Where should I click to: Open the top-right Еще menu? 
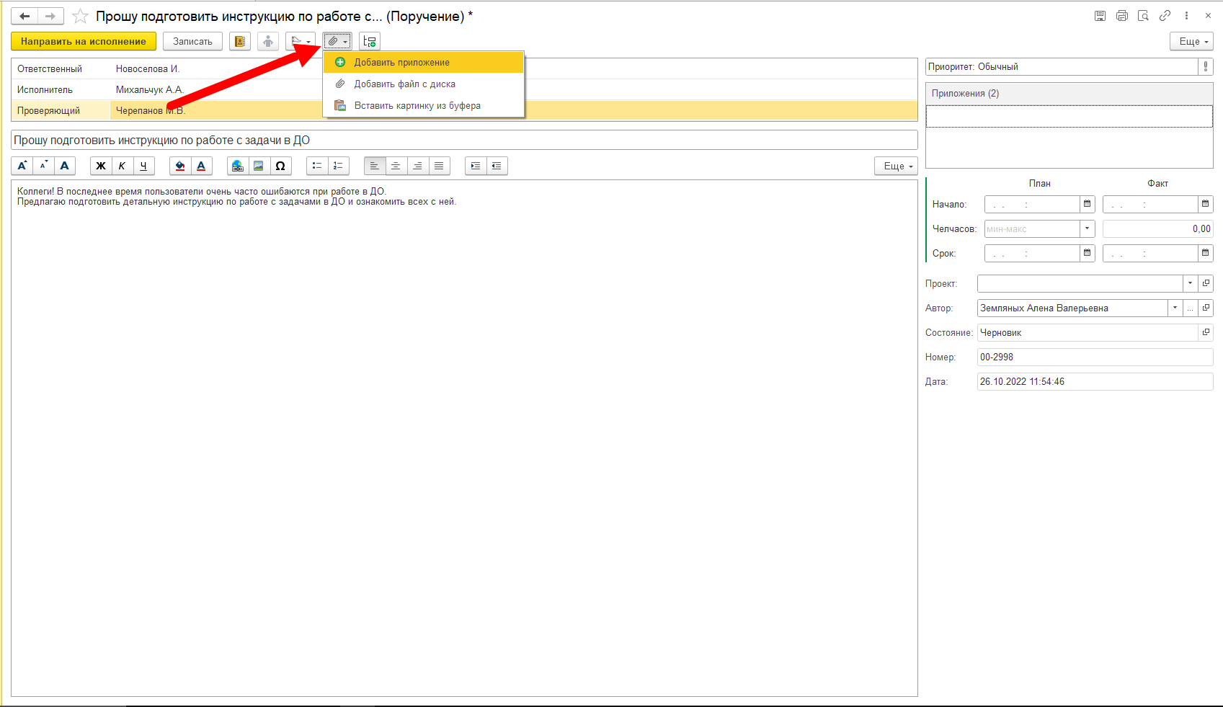pos(1191,41)
